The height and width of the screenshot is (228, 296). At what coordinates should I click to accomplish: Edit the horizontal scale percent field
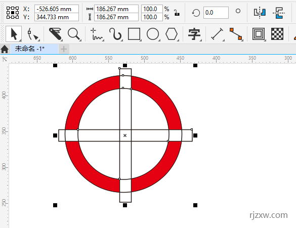(x=152, y=9)
